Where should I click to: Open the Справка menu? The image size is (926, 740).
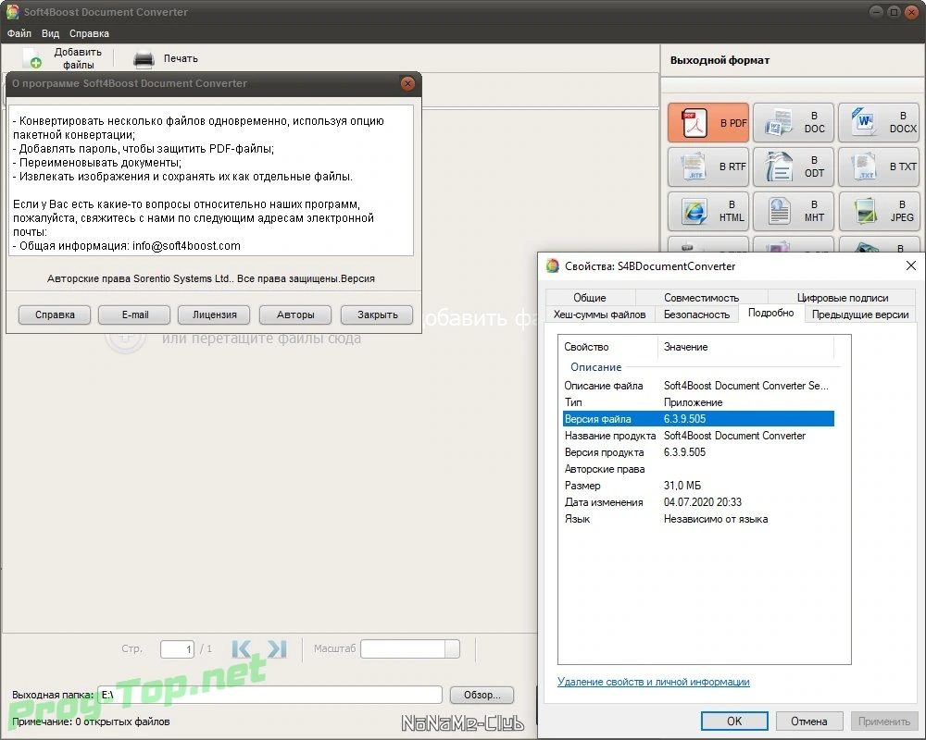pos(89,33)
